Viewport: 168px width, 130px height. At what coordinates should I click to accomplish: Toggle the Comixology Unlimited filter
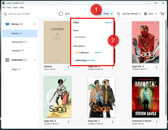point(85,60)
